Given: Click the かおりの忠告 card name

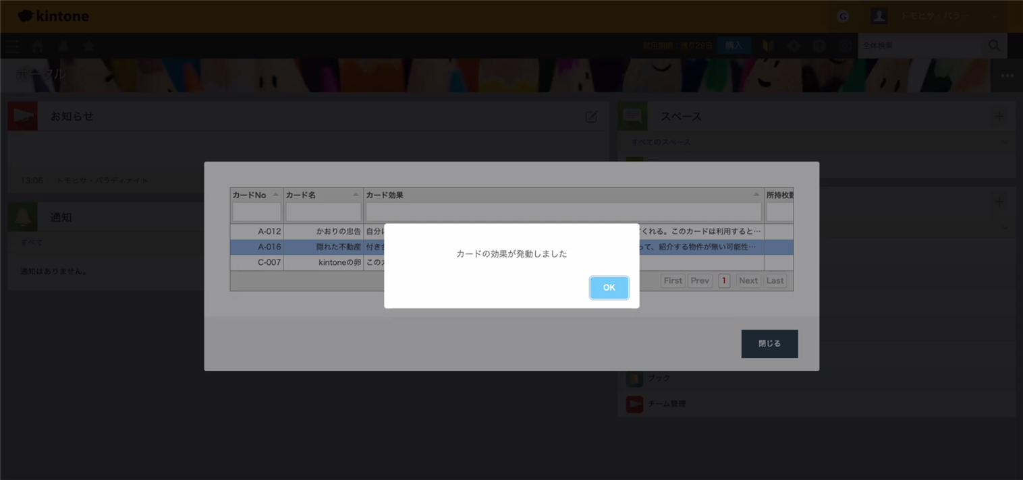Looking at the screenshot, I should click(339, 231).
